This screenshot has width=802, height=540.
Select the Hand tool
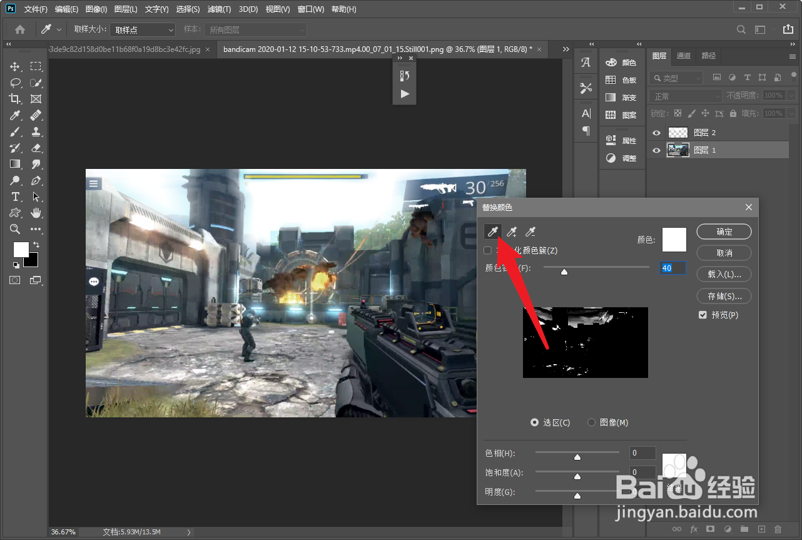click(x=36, y=213)
